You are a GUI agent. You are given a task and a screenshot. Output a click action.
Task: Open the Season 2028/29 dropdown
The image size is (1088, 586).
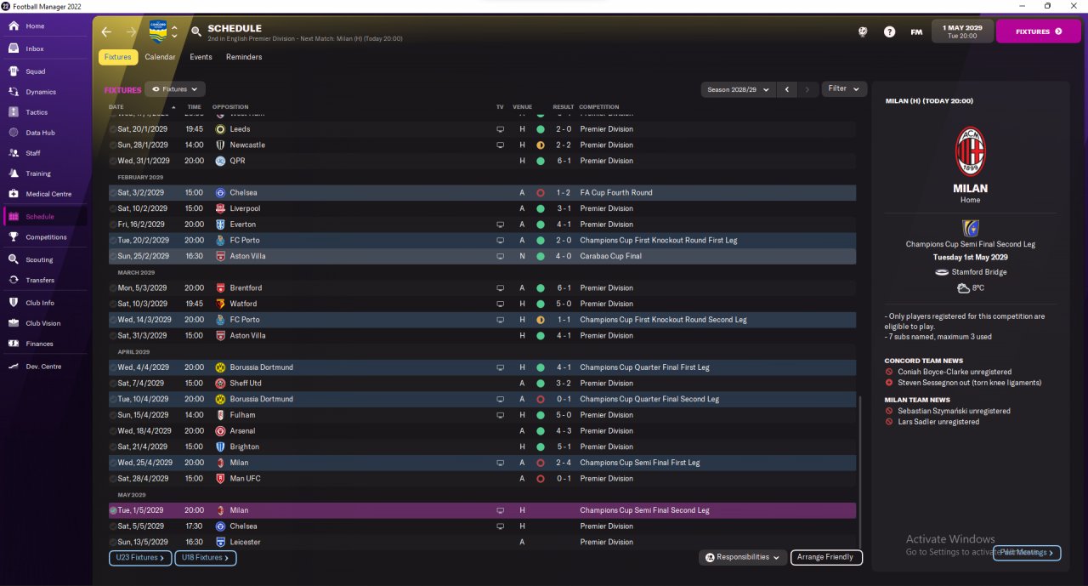coord(739,89)
